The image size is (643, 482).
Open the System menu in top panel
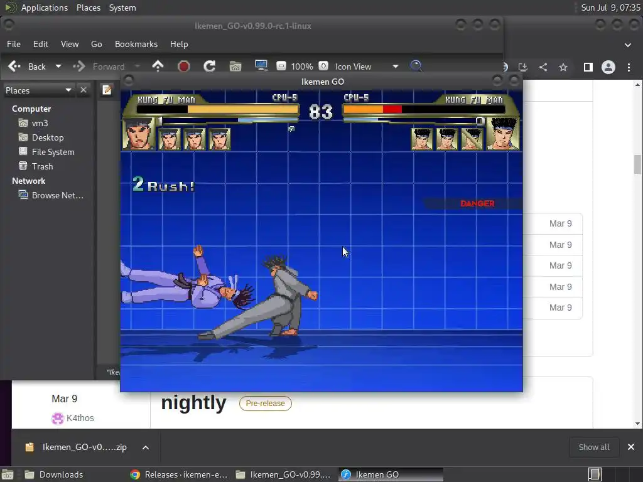click(122, 8)
